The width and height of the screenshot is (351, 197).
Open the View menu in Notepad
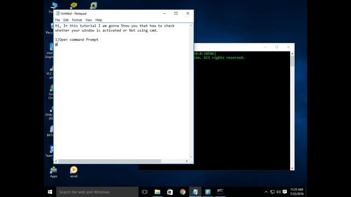pos(89,20)
